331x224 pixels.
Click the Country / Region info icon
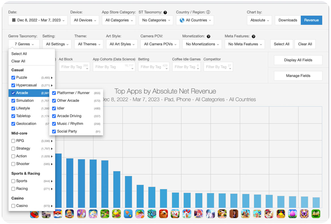tap(208, 12)
